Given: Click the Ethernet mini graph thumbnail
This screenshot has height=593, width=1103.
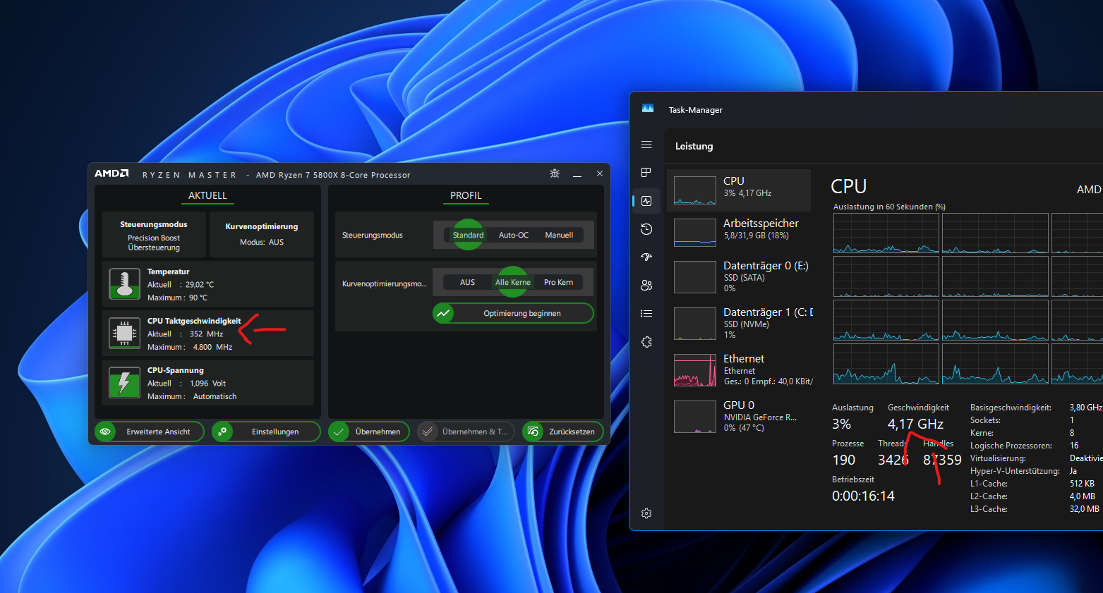Looking at the screenshot, I should click(695, 370).
